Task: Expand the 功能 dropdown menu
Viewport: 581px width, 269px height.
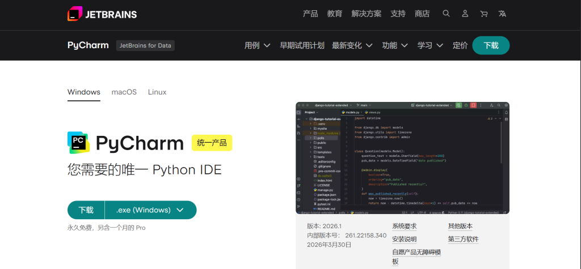Action: coord(395,45)
